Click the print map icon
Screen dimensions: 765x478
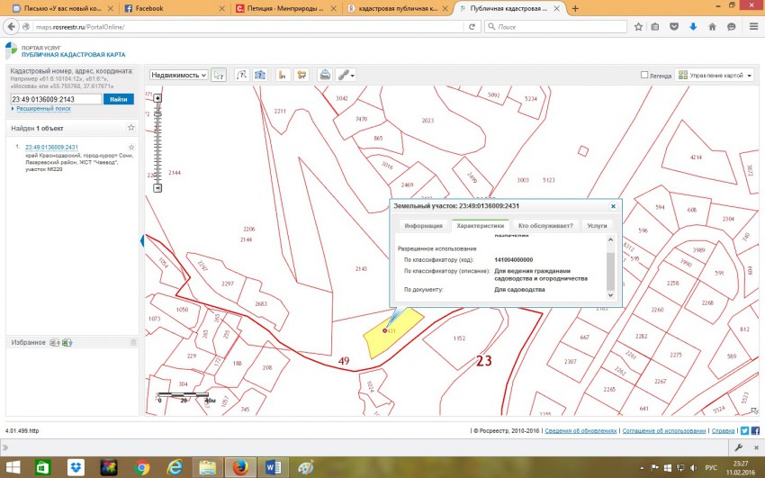click(325, 75)
